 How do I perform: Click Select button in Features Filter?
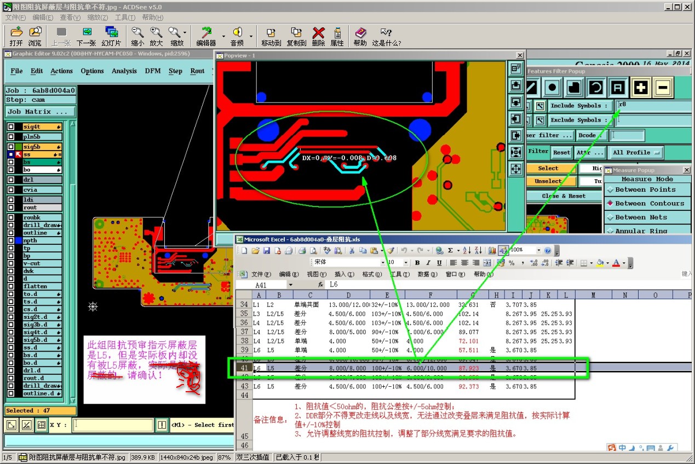(548, 168)
